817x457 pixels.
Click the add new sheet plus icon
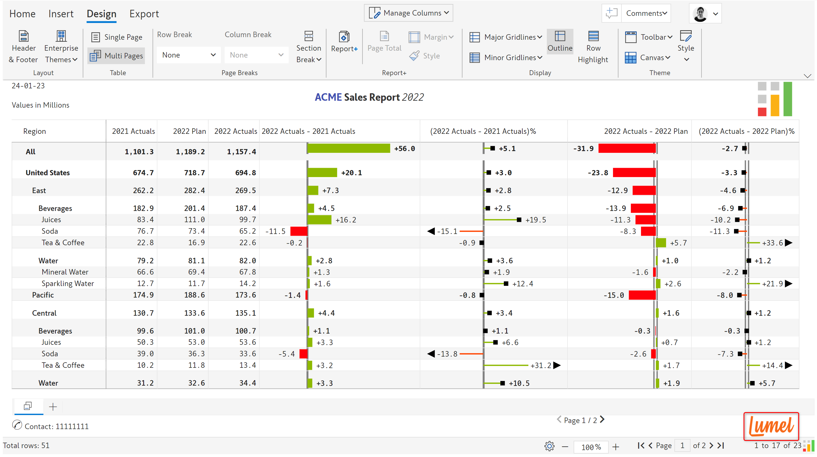pyautogui.click(x=53, y=407)
